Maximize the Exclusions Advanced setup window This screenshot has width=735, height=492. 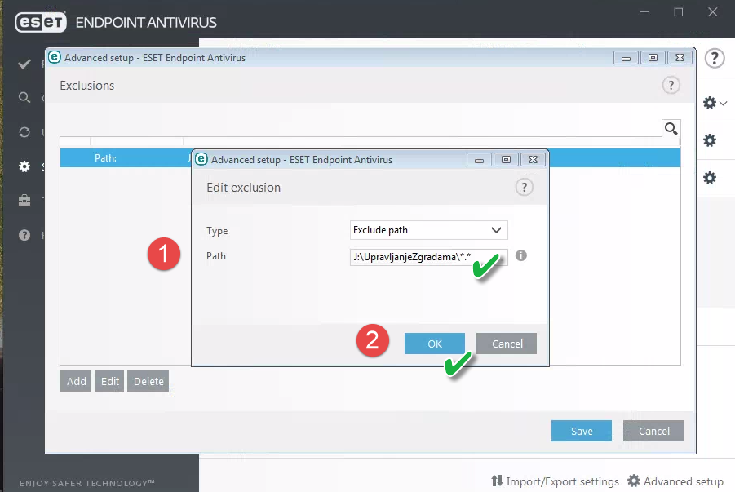click(653, 58)
